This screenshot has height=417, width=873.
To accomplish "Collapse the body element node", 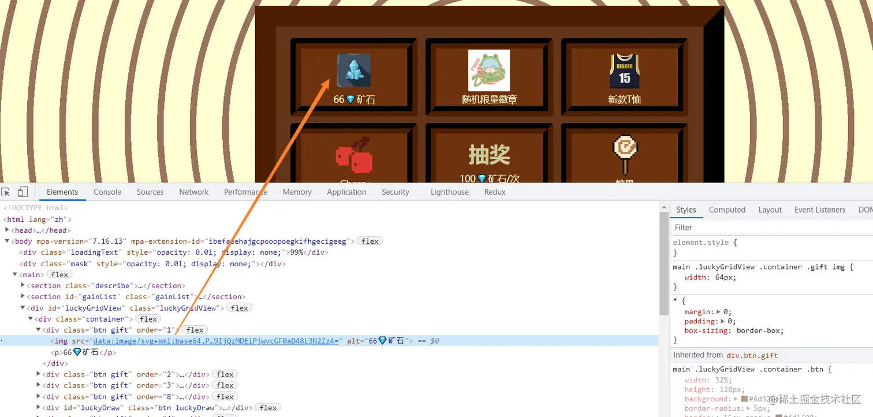I will pyautogui.click(x=7, y=241).
